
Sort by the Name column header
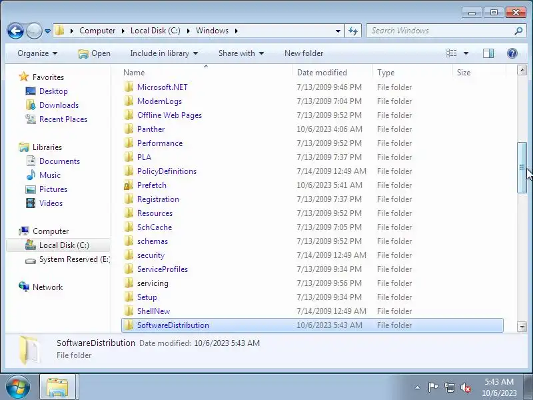pyautogui.click(x=134, y=73)
